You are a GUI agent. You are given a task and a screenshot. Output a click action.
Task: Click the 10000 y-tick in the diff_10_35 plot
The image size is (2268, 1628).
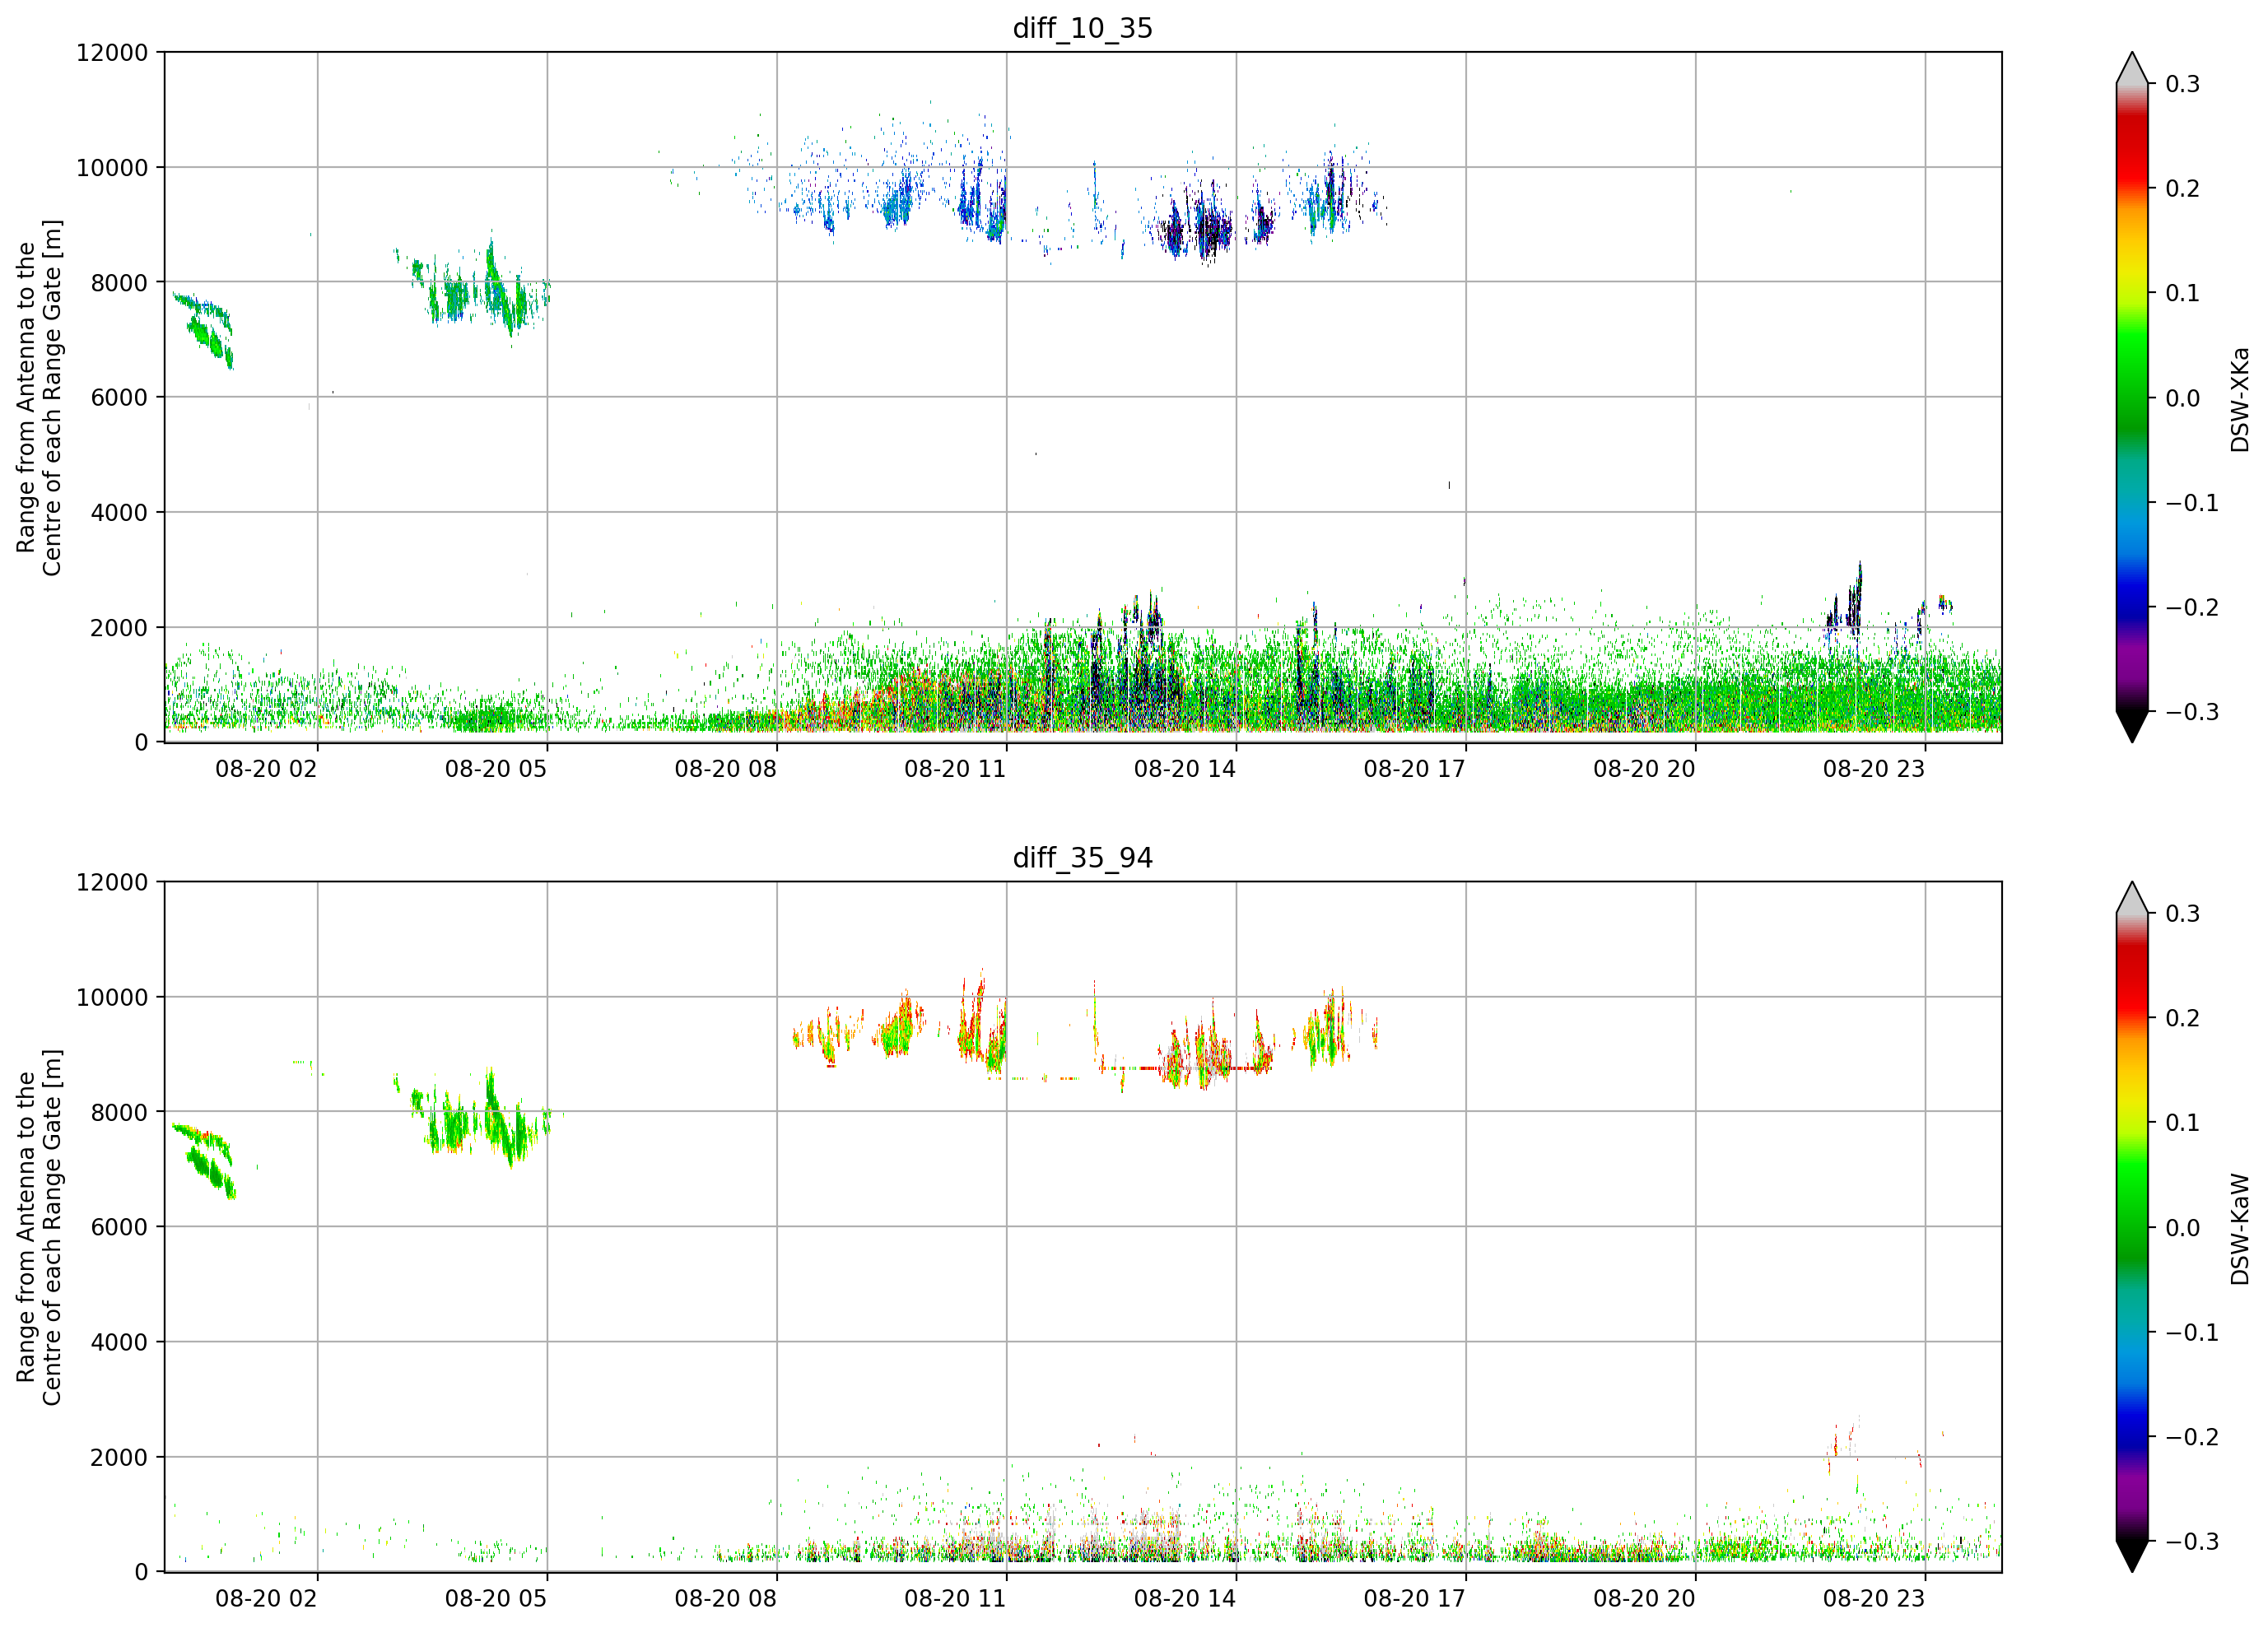[x=112, y=168]
